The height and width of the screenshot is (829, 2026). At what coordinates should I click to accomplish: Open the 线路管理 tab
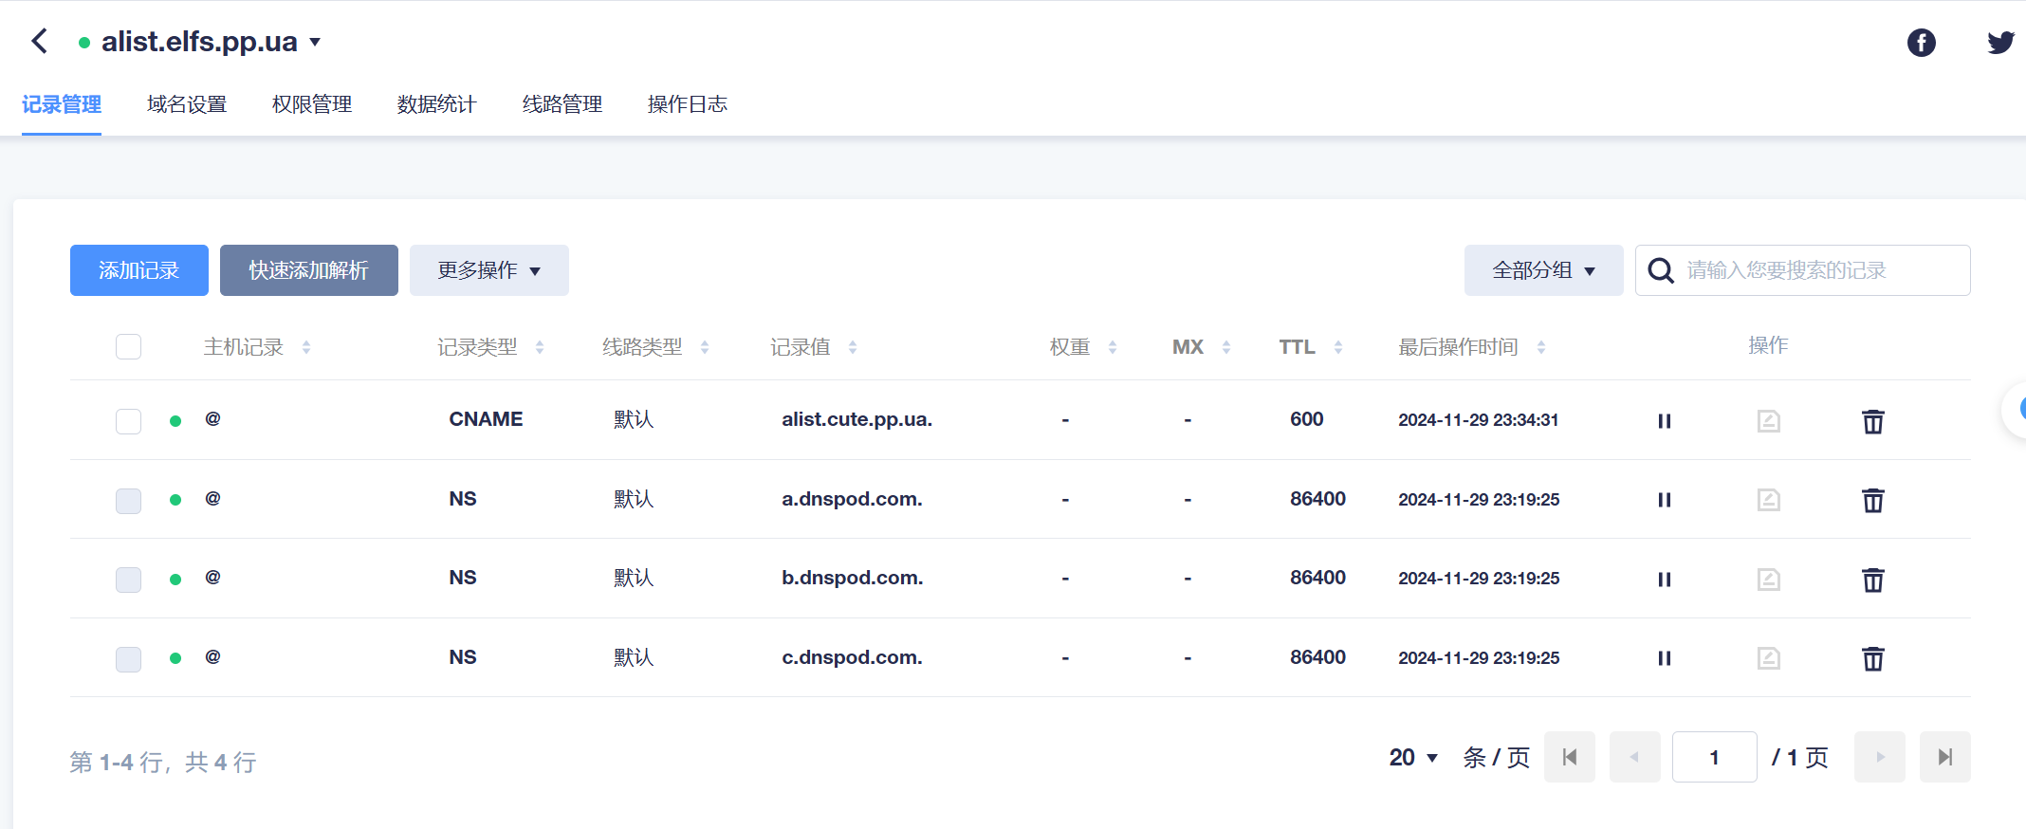pyautogui.click(x=562, y=104)
